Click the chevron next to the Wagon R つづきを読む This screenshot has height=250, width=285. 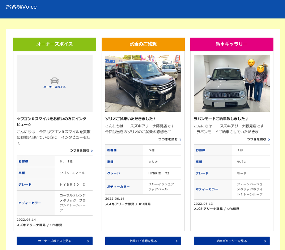coord(92,151)
